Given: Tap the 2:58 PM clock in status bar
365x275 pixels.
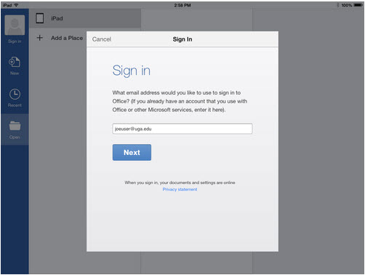Looking at the screenshot, I should [x=182, y=5].
